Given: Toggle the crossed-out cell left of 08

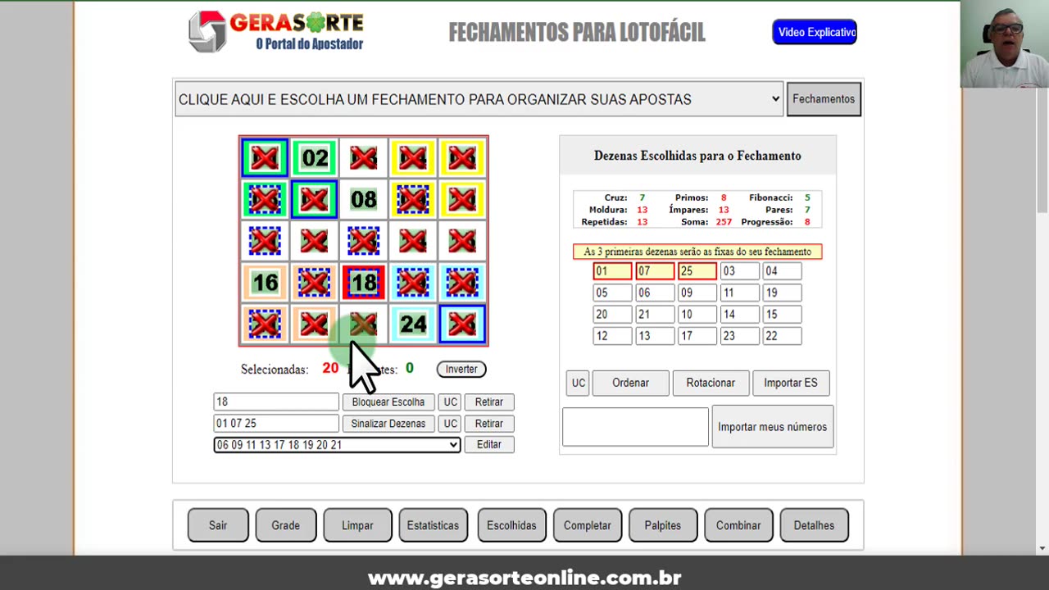Looking at the screenshot, I should pos(315,199).
